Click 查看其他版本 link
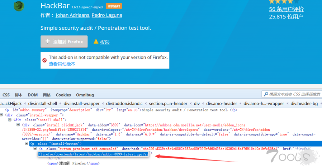The height and width of the screenshot is (168, 322). [x=62, y=64]
